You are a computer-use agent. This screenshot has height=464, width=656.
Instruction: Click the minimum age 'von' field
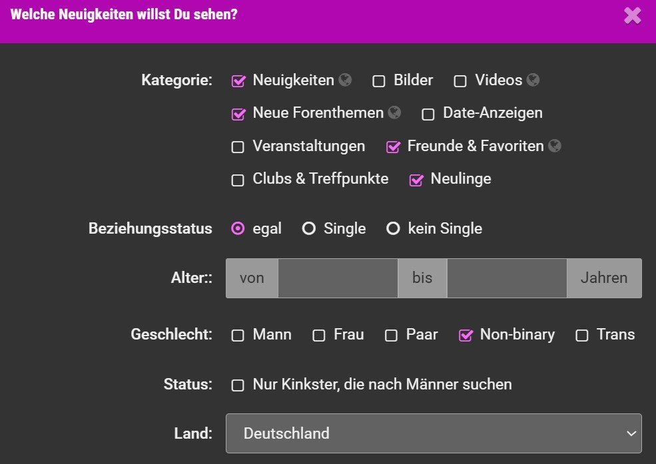[338, 278]
